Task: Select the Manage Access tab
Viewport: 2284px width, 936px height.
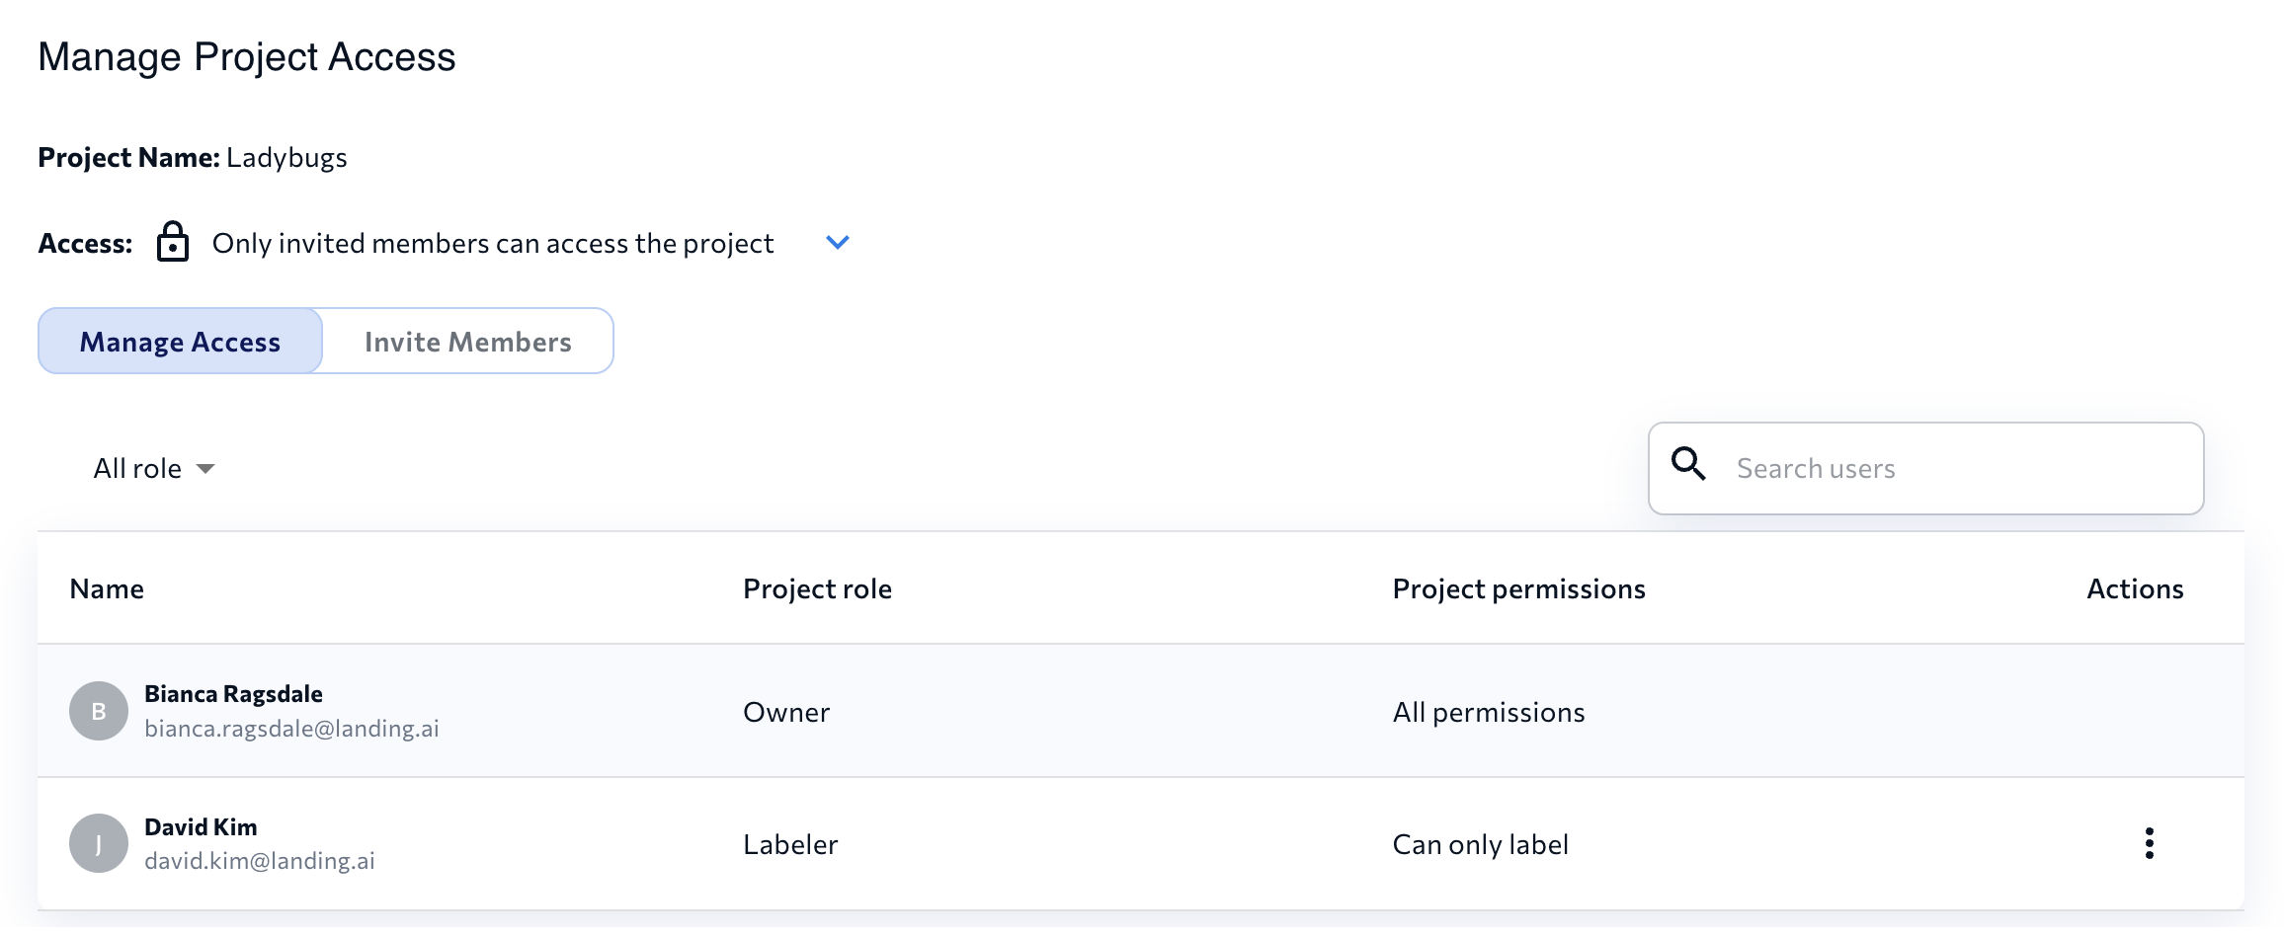Action: point(180,342)
